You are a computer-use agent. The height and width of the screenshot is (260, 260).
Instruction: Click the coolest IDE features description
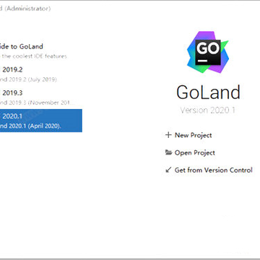coord(33,56)
